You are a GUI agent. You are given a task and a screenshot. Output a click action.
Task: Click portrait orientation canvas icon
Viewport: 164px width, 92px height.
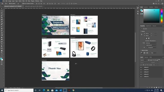[146, 38]
